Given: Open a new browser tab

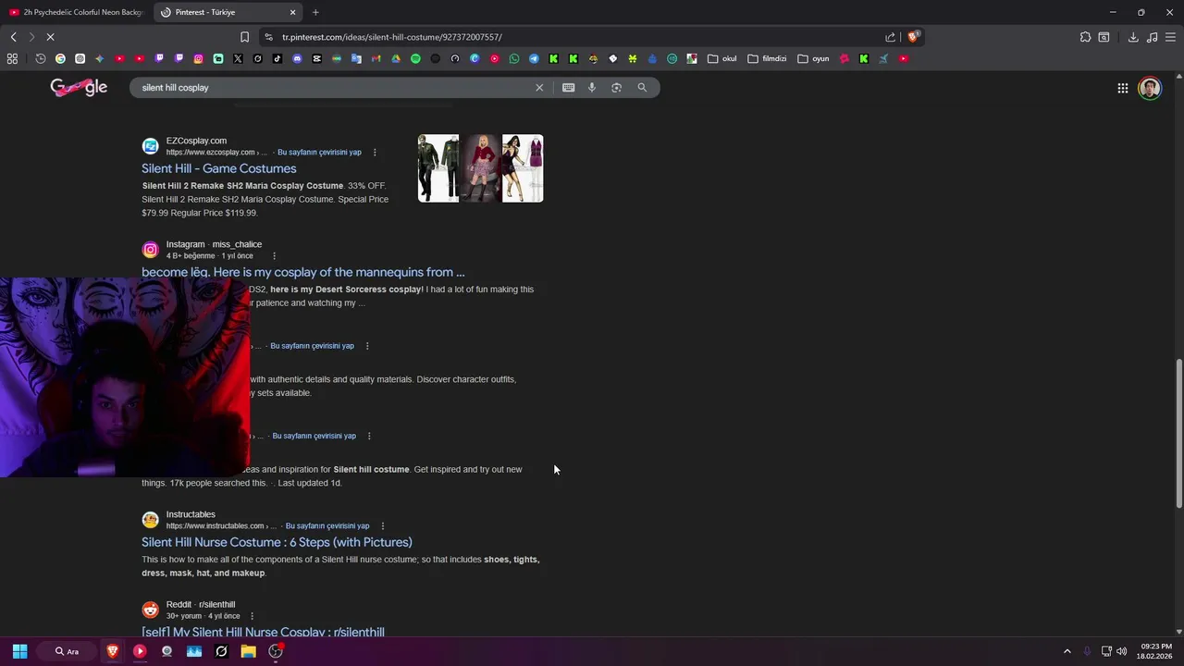Looking at the screenshot, I should [315, 12].
